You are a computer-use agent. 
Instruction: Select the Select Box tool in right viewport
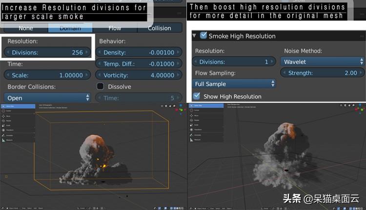pyautogui.click(x=206, y=106)
